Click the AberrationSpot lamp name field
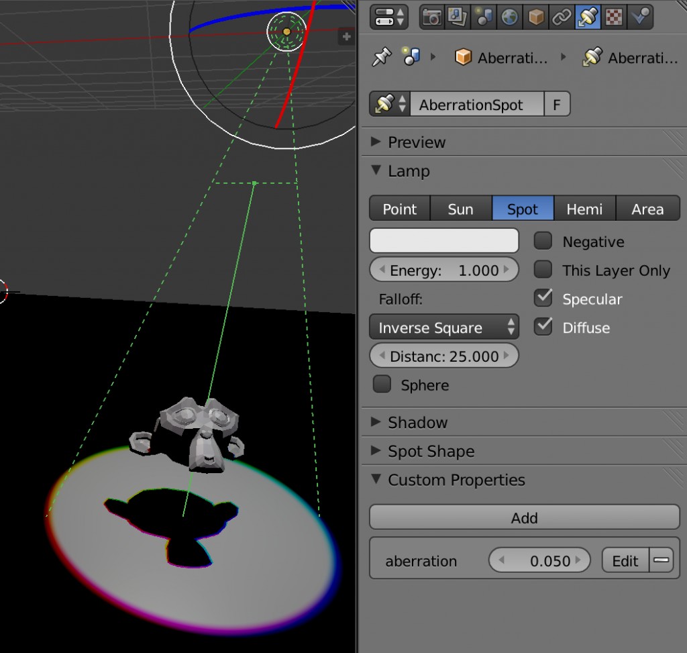 (476, 105)
